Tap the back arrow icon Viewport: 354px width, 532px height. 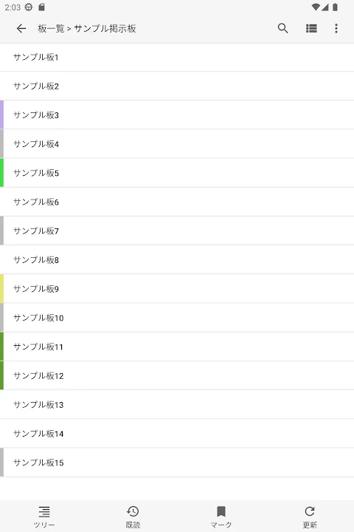(21, 29)
